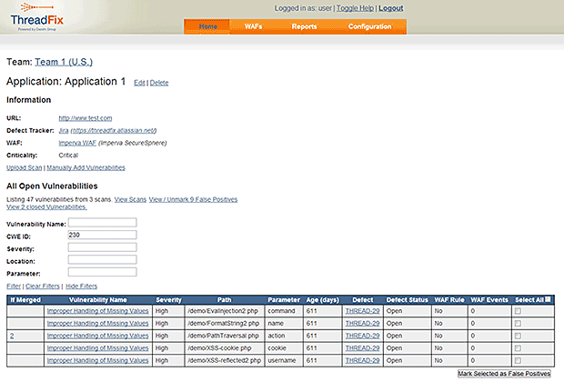Image resolution: width=564 pixels, height=382 pixels.
Task: Open vulnerability name in PathTraversal.php row
Action: pos(97,336)
